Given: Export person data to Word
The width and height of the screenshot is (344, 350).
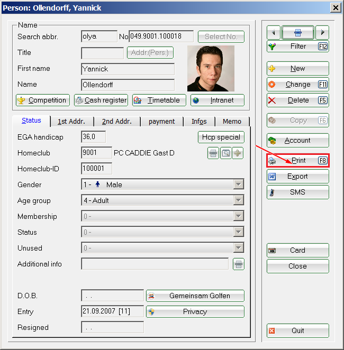Looking at the screenshot, I should (298, 177).
